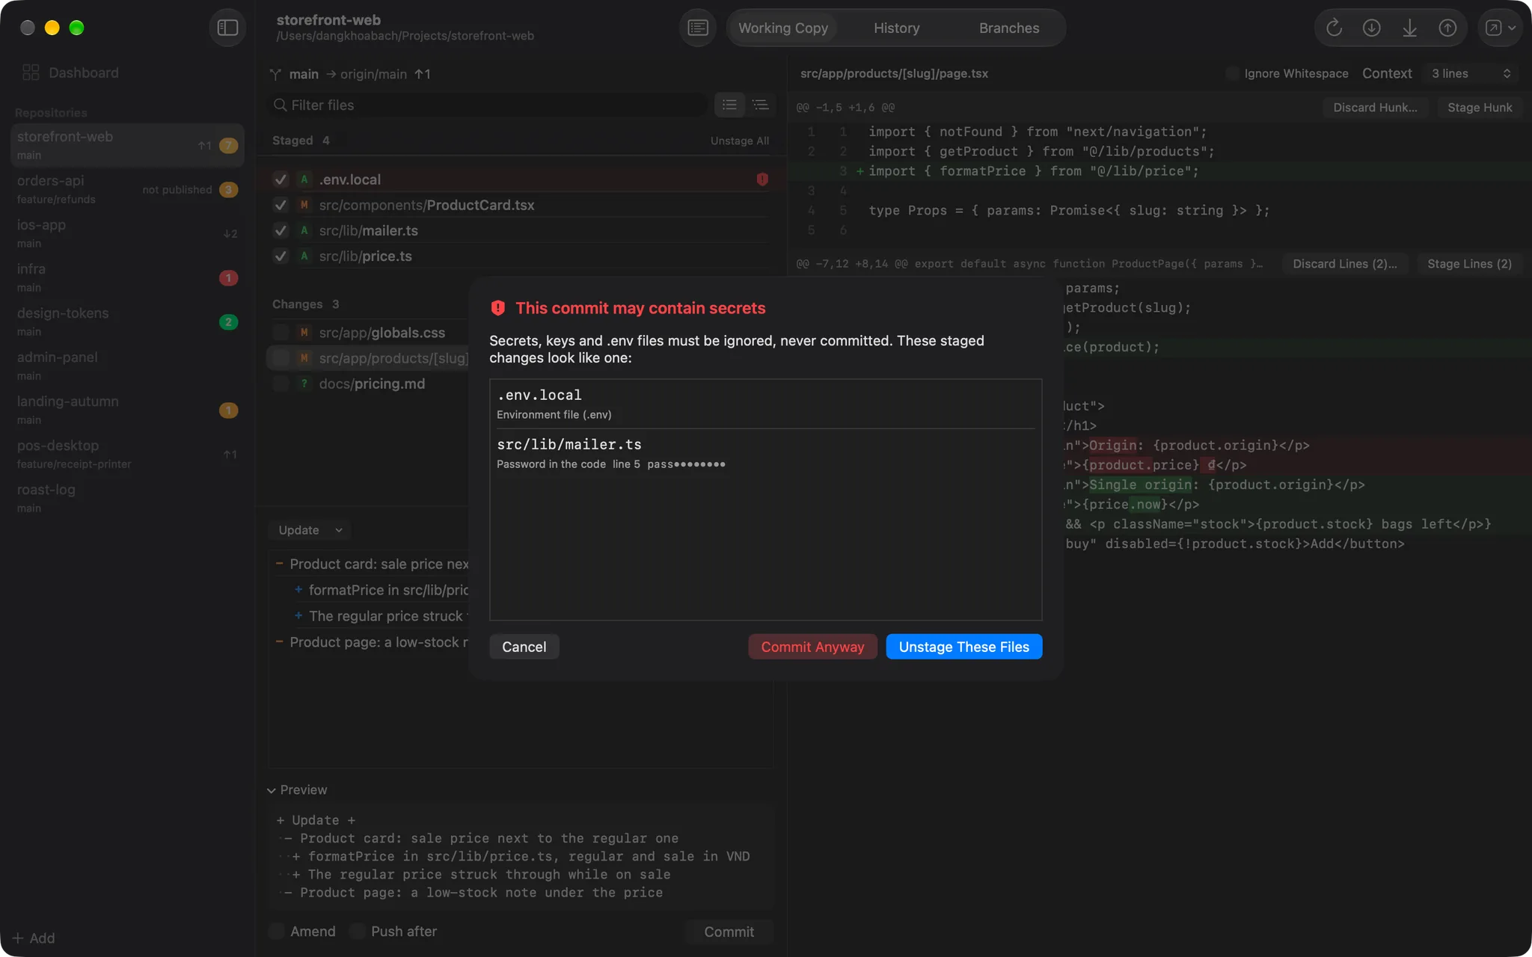Switch file list to flat view icon
This screenshot has width=1532, height=957.
729,105
